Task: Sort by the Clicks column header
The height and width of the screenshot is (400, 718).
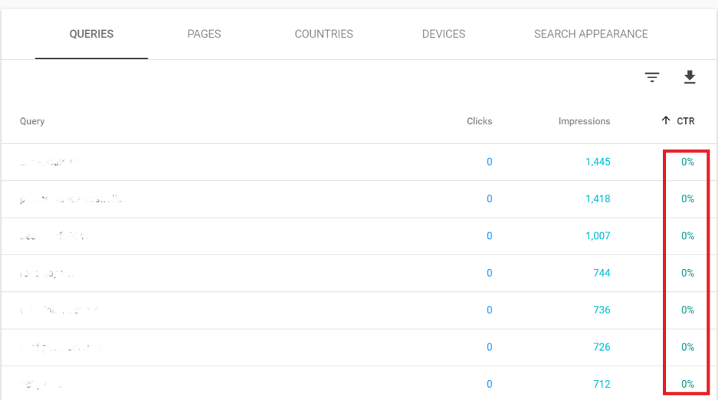Action: point(479,121)
